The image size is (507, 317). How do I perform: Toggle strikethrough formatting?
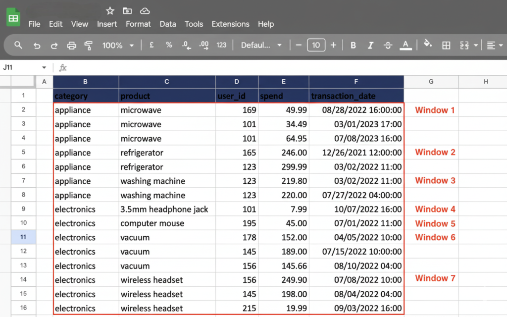(388, 45)
